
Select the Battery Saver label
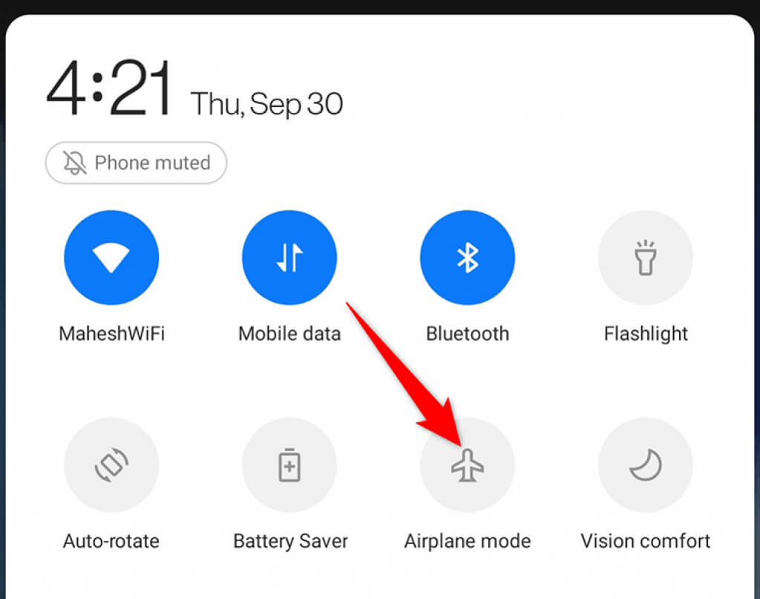(290, 542)
